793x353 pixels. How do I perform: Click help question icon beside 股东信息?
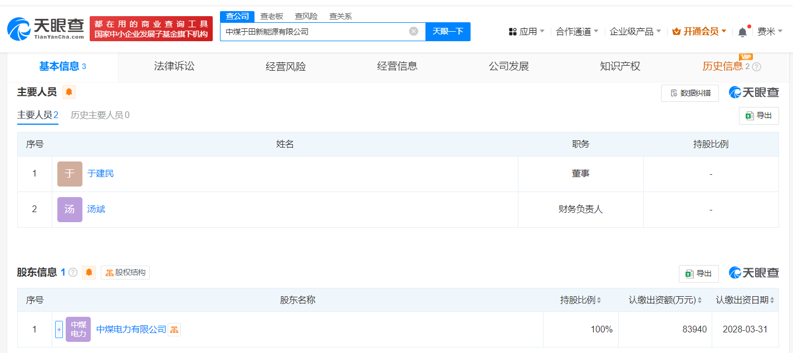[x=73, y=273]
